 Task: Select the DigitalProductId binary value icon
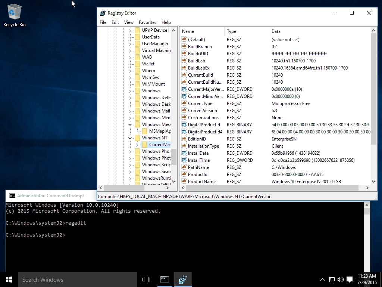184,124
